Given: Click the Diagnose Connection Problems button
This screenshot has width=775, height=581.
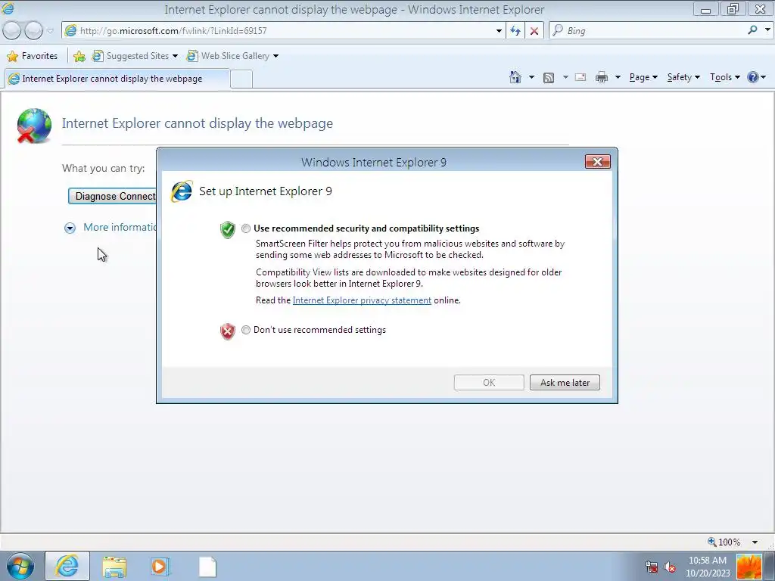Looking at the screenshot, I should 113,196.
